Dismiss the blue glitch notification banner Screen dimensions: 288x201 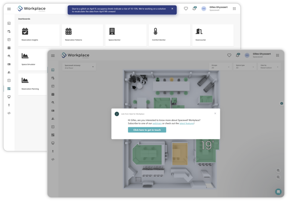[x=172, y=8]
